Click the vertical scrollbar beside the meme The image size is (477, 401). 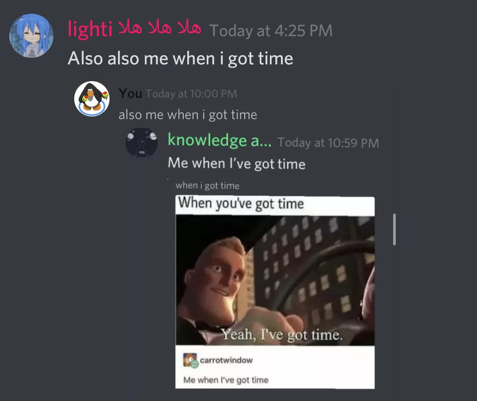point(394,229)
